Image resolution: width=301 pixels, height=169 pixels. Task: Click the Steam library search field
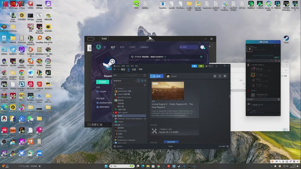tap(128, 85)
